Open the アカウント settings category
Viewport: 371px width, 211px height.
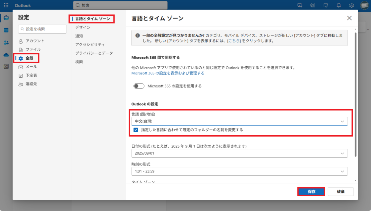point(32,41)
